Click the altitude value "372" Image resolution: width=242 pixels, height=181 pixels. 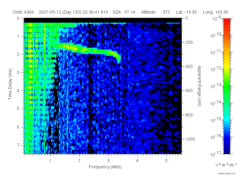pos(166,12)
